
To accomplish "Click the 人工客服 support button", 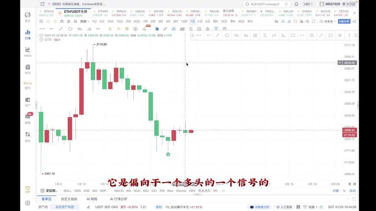I will tap(284, 207).
